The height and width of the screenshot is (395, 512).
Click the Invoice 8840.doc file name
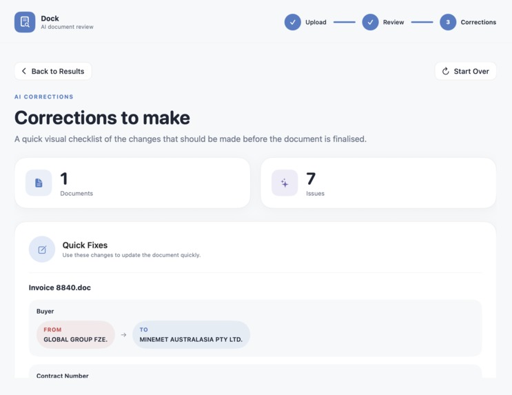click(60, 287)
